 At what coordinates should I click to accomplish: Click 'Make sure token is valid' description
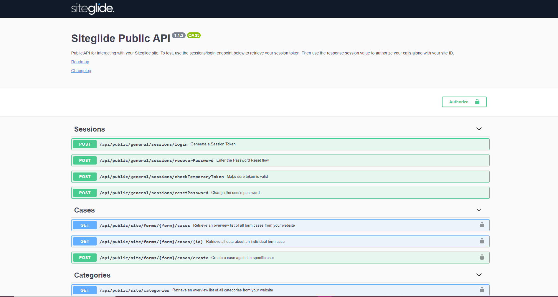click(247, 177)
